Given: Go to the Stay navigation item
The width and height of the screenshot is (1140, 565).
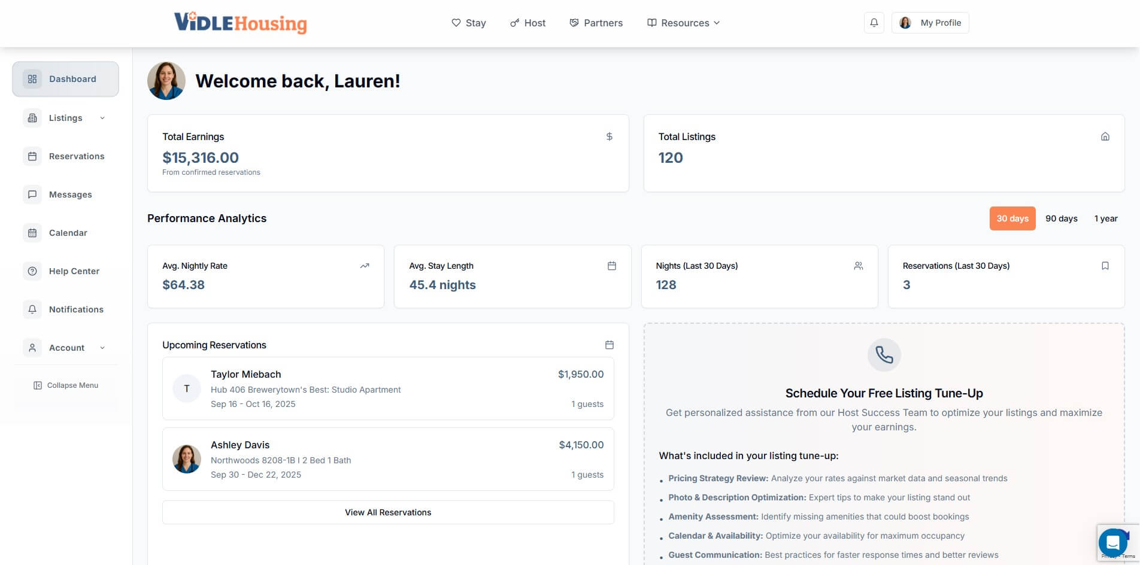Looking at the screenshot, I should (468, 23).
